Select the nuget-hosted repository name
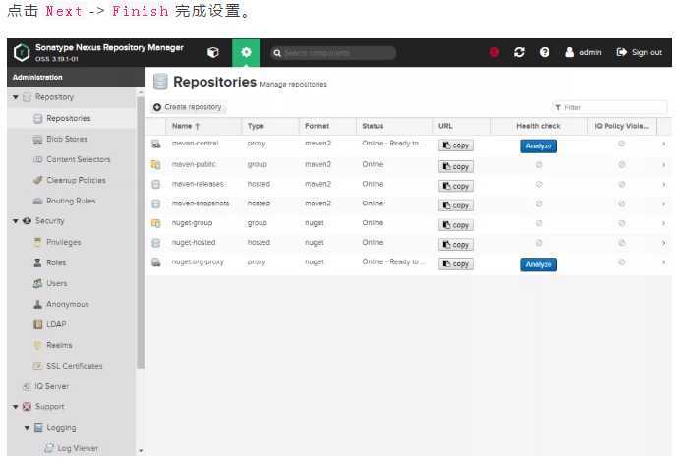Viewport: 694px width, 464px height. (x=194, y=242)
